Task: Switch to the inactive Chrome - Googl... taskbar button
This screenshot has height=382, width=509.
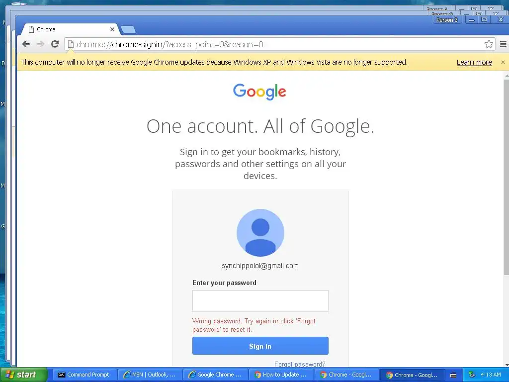Action: click(x=346, y=375)
